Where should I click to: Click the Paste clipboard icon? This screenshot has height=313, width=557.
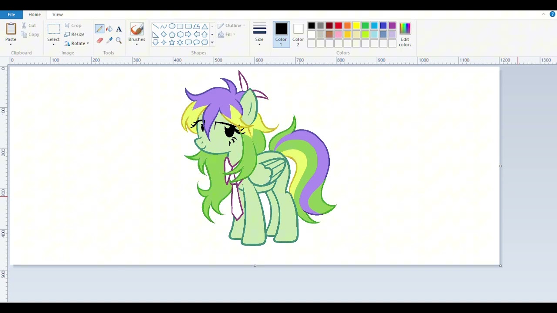pyautogui.click(x=11, y=29)
